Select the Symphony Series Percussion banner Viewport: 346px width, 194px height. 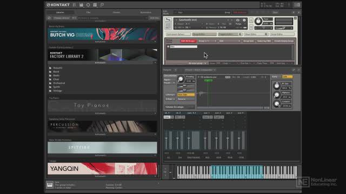pyautogui.click(x=102, y=127)
